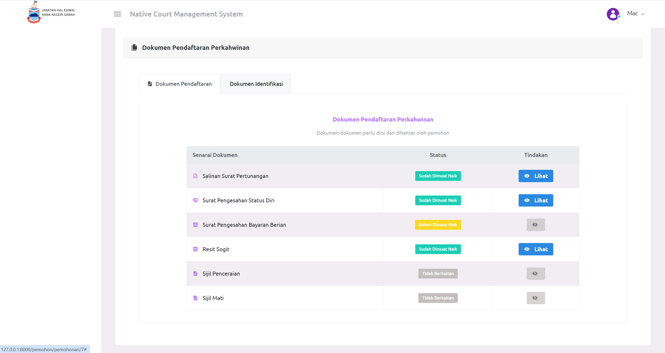Image resolution: width=665 pixels, height=353 pixels.
Task: Click Senarai Dokumen column header
Action: (215, 155)
